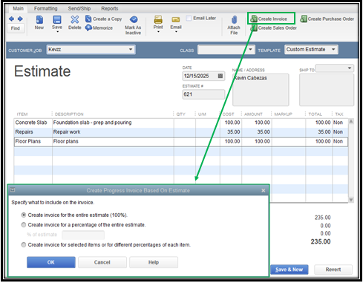Screen dimensions: 363x283
Task: Click Create Invoice in the toolbar
Action: 271,19
